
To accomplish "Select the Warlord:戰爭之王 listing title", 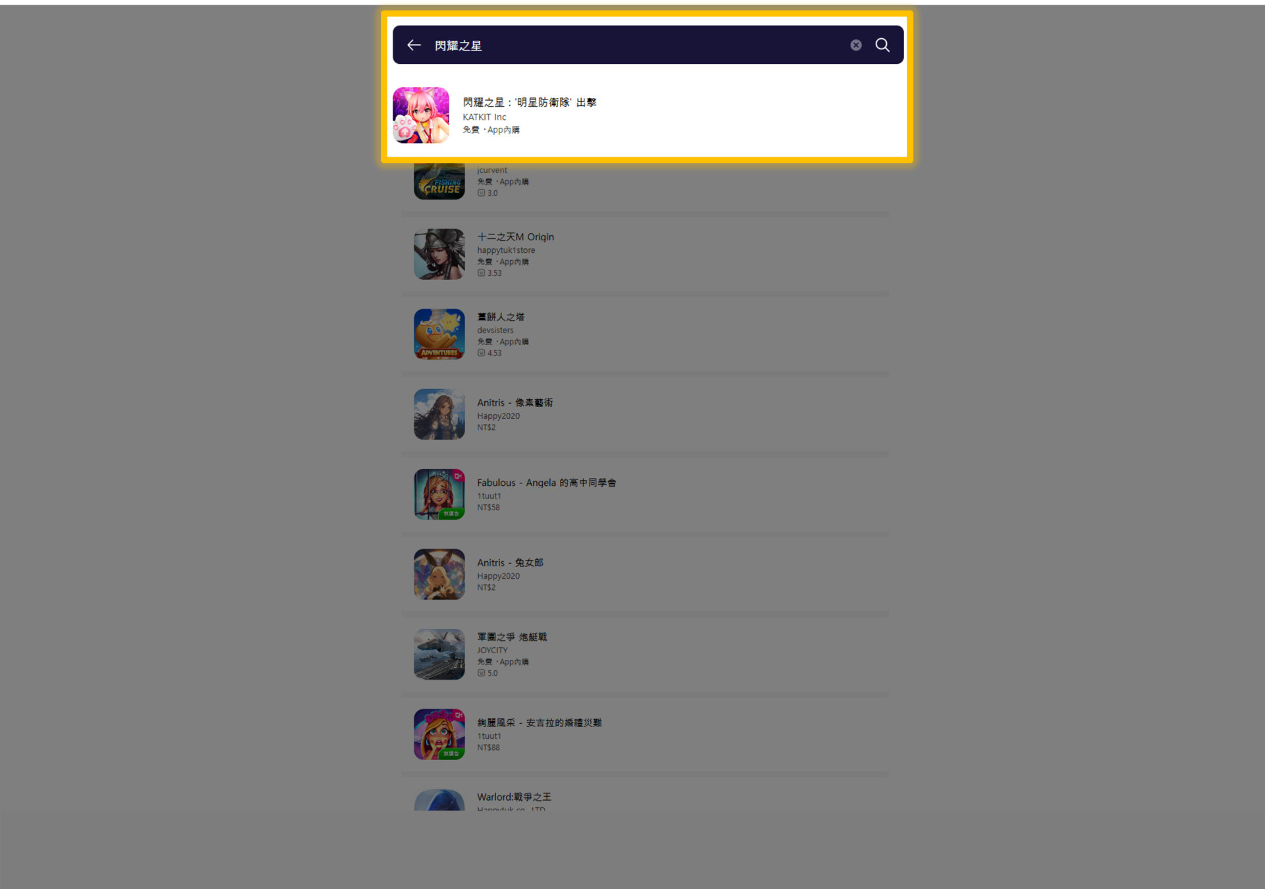I will pos(514,797).
